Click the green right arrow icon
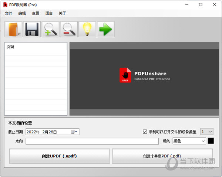This screenshot has width=222, height=177. (x=105, y=29)
